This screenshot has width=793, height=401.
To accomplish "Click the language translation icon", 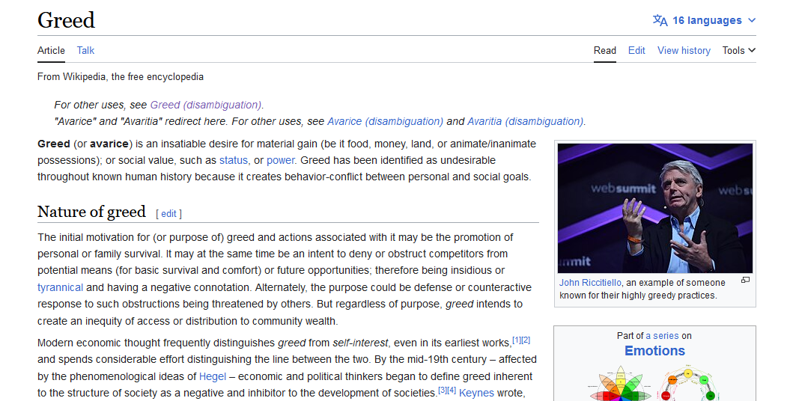I will pos(660,20).
